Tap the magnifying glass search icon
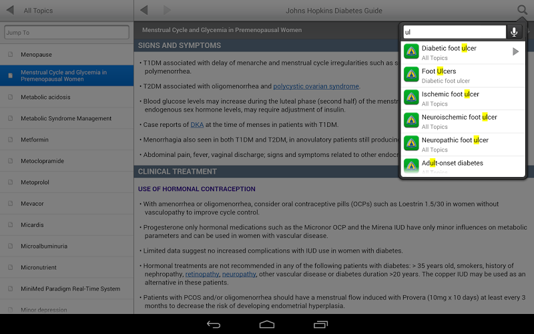 (x=522, y=10)
